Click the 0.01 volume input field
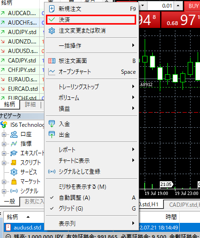This screenshot has height=238, width=200. coord(160,6)
